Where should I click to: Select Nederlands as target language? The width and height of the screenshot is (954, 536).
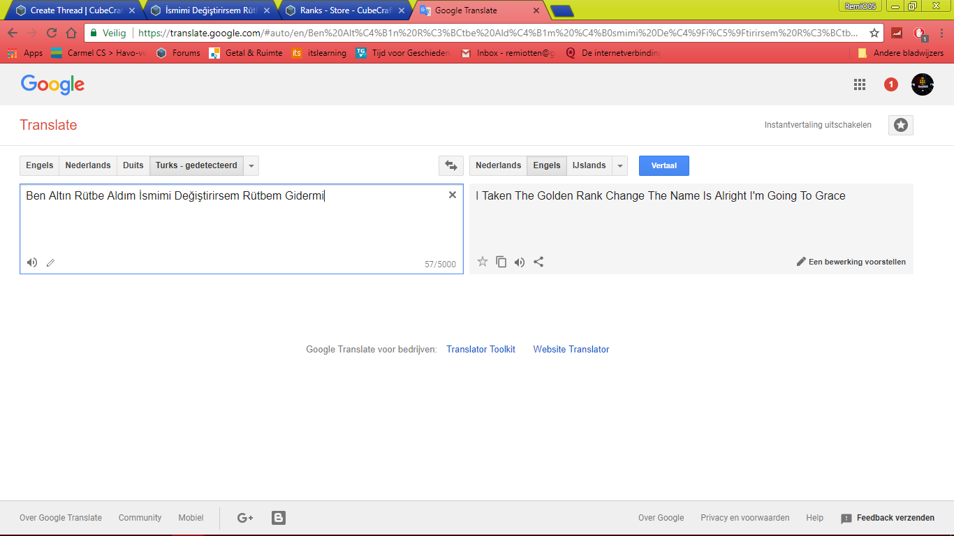(499, 165)
